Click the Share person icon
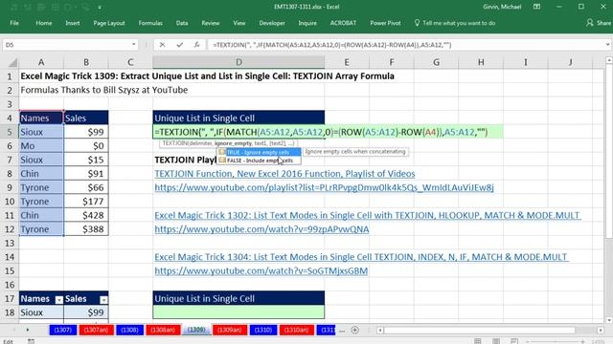Viewport: 613px width, 344px height. pos(590,23)
